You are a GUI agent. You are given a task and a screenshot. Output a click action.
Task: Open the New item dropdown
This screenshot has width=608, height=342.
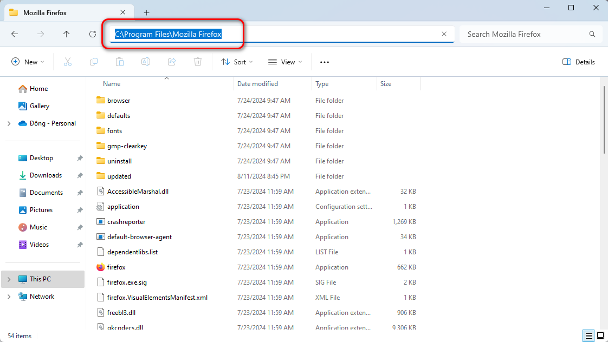click(28, 62)
